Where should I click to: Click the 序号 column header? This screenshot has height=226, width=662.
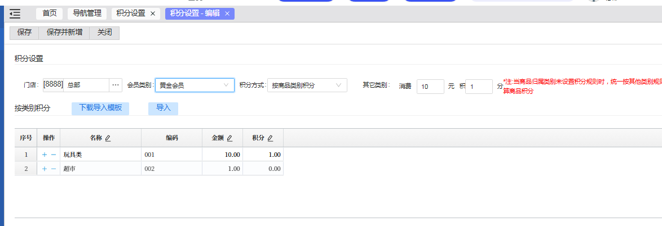(26, 138)
